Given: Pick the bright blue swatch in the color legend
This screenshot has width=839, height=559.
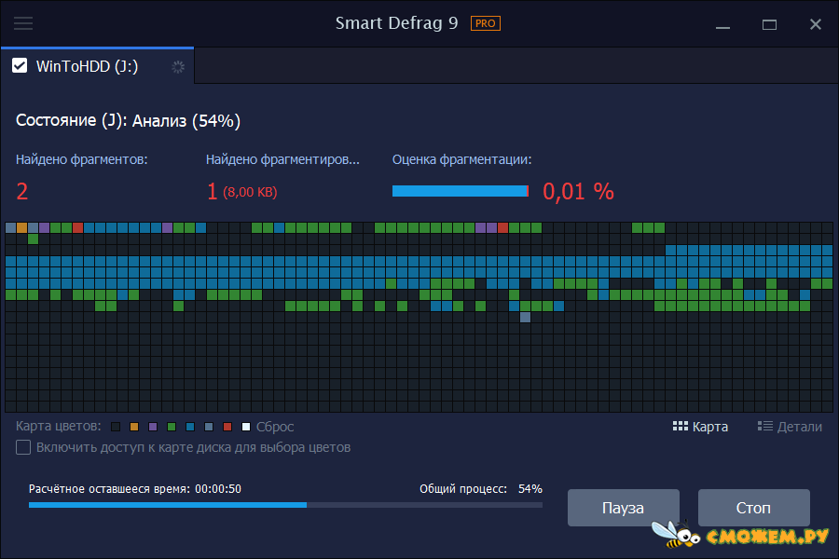Looking at the screenshot, I should click(190, 427).
